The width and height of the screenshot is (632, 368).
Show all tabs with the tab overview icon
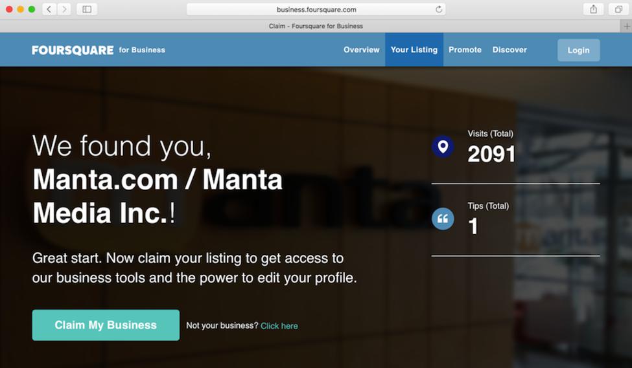click(x=618, y=9)
